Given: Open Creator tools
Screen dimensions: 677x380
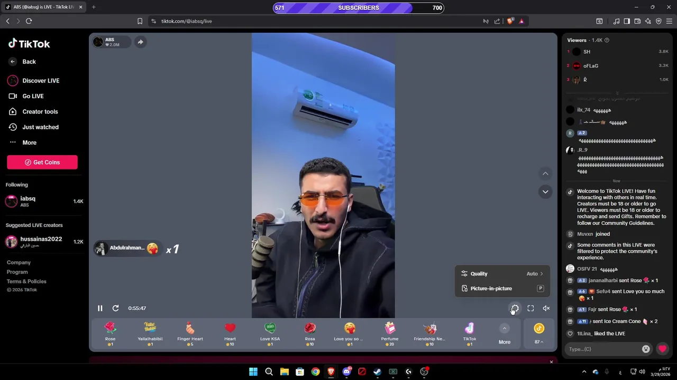Looking at the screenshot, I should pos(33,112).
